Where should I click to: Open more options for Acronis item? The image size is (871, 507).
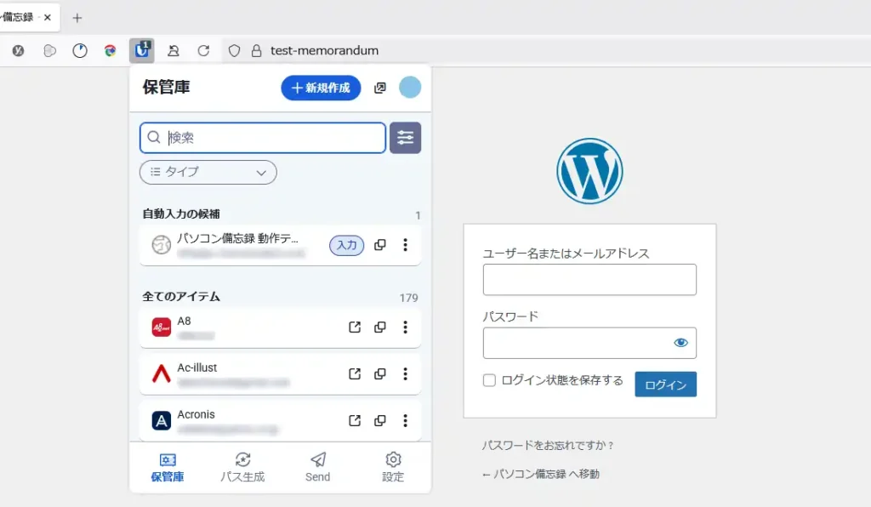406,420
